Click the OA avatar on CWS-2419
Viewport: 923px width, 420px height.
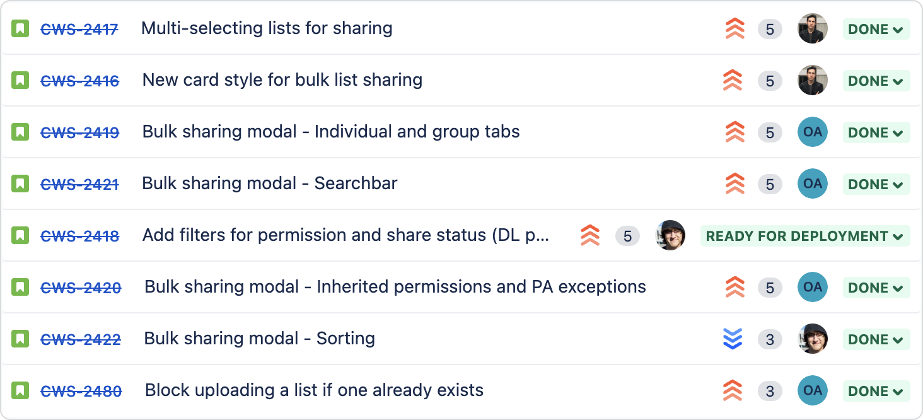coord(813,132)
